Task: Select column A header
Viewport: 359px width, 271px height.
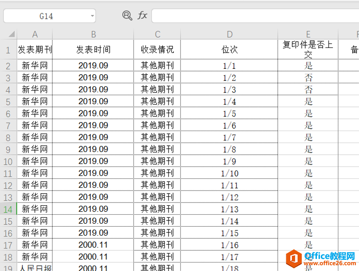Action: tap(35, 34)
